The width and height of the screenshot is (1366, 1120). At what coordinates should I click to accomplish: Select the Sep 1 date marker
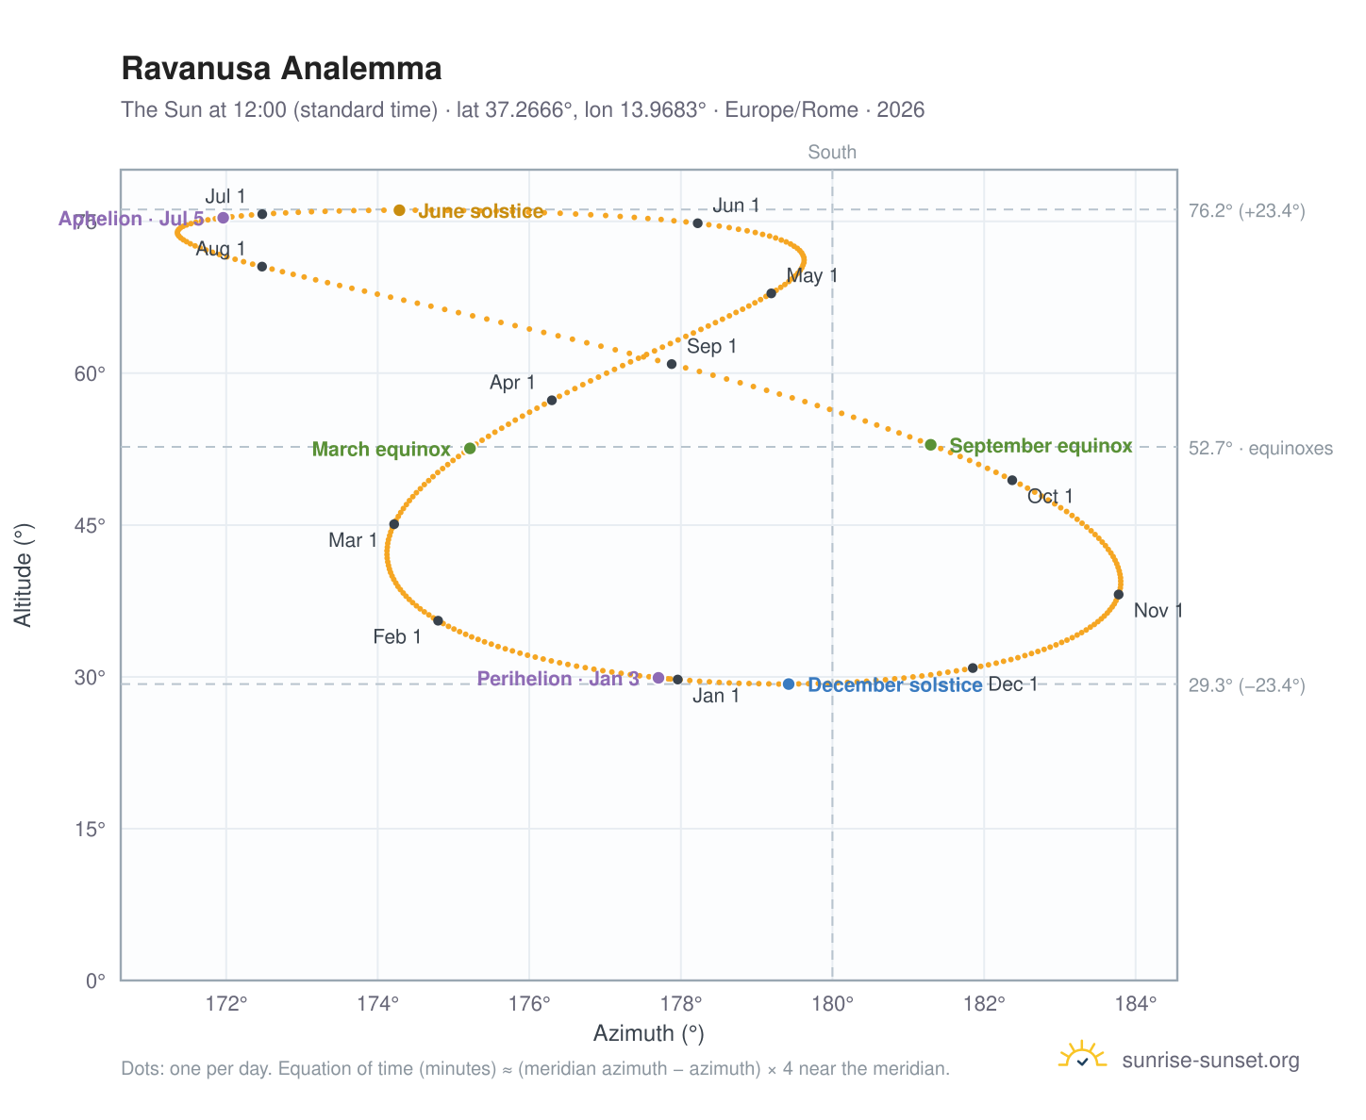pos(672,364)
